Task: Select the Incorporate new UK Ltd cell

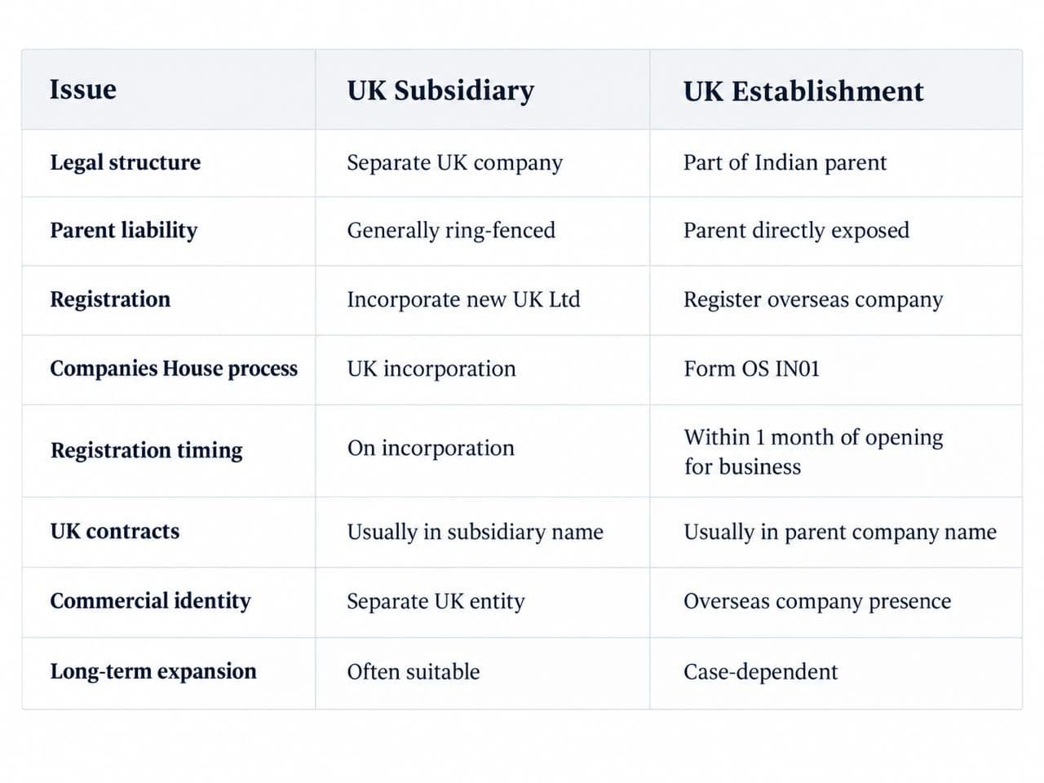Action: point(463,299)
